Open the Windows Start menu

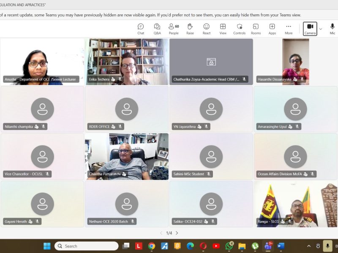(x=46, y=246)
